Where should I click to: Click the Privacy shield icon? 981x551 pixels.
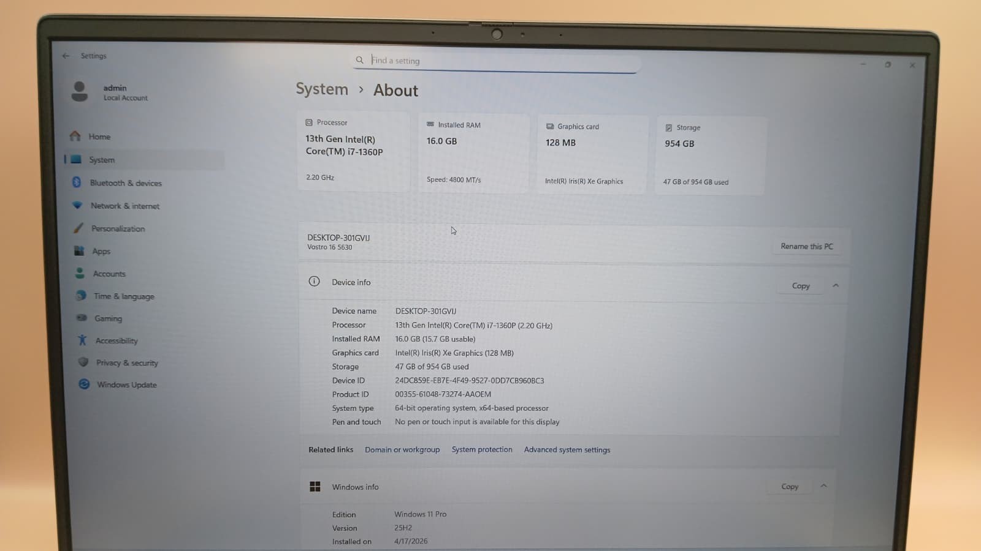pos(83,362)
